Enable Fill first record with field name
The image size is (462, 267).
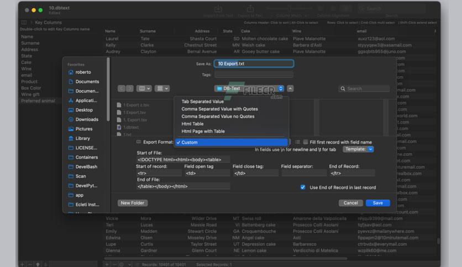(306, 142)
